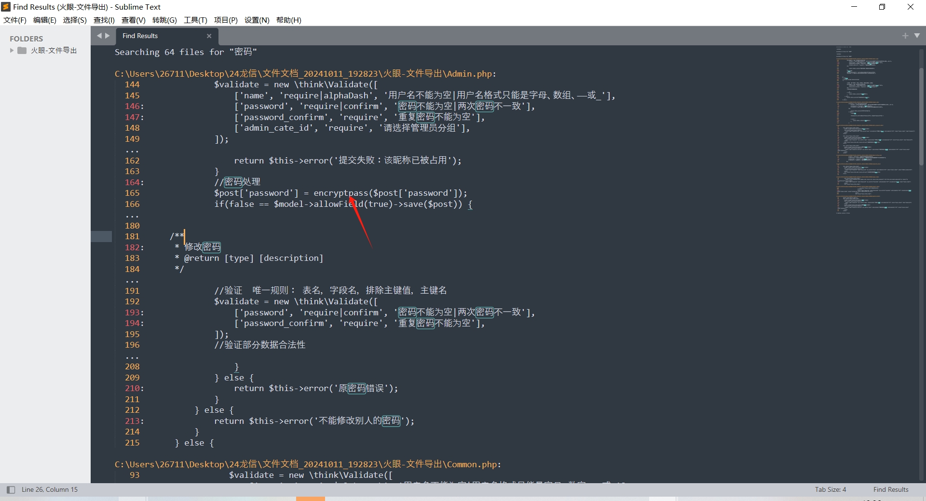This screenshot has height=501, width=926.
Task: Go to previous tab with left arrow
Action: [99, 36]
